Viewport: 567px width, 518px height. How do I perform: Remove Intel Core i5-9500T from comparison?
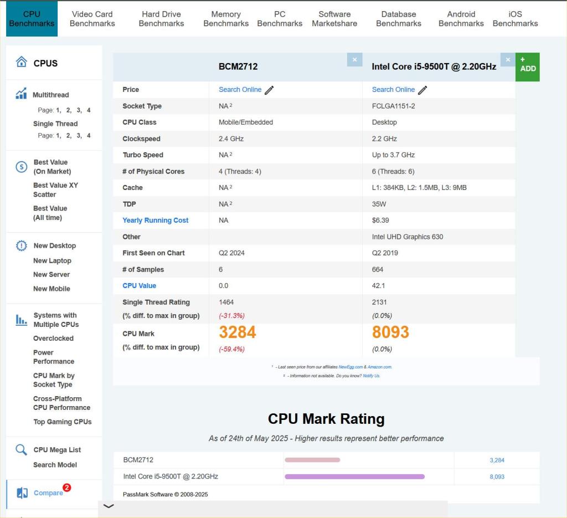508,60
